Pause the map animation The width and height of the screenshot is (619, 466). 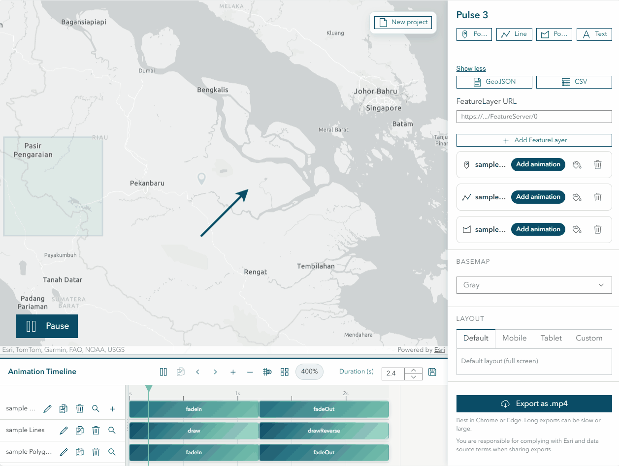point(46,326)
